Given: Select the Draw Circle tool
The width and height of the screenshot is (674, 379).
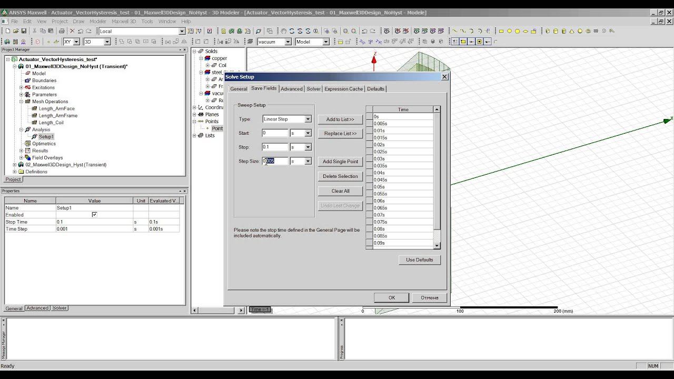Looking at the screenshot, I should (x=510, y=31).
